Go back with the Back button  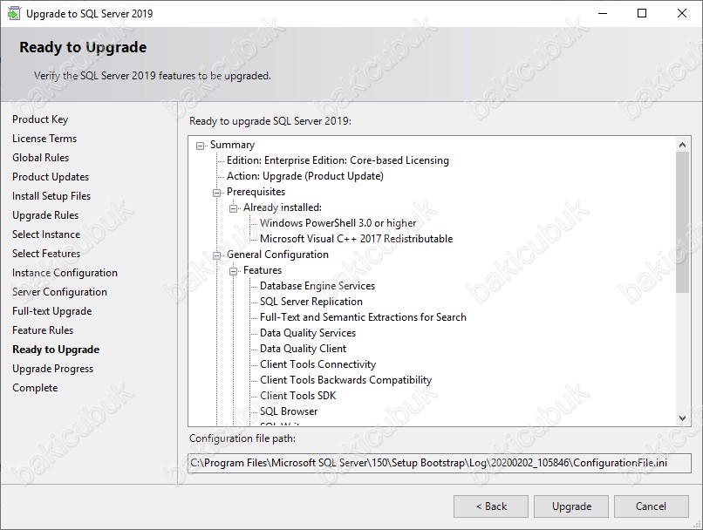(x=491, y=506)
